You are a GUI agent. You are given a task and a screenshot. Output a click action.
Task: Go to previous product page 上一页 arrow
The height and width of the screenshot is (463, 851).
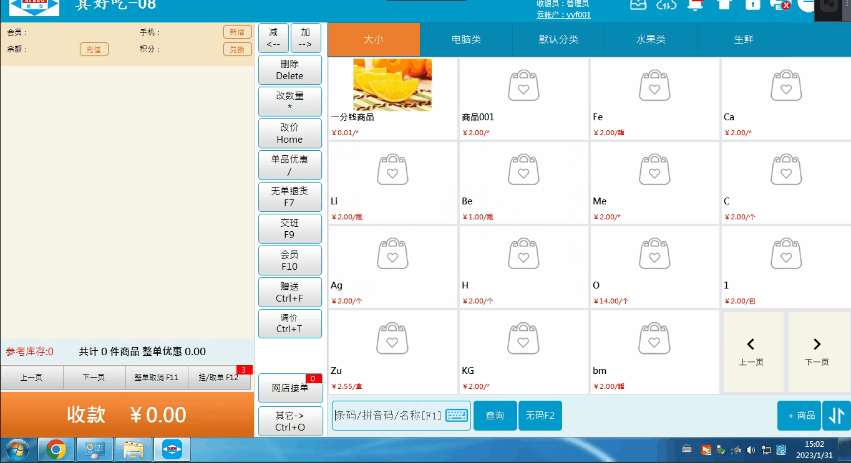pos(751,351)
